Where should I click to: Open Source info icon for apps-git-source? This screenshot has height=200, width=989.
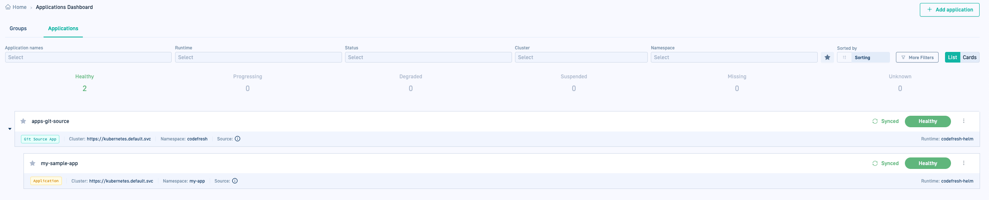(x=237, y=139)
